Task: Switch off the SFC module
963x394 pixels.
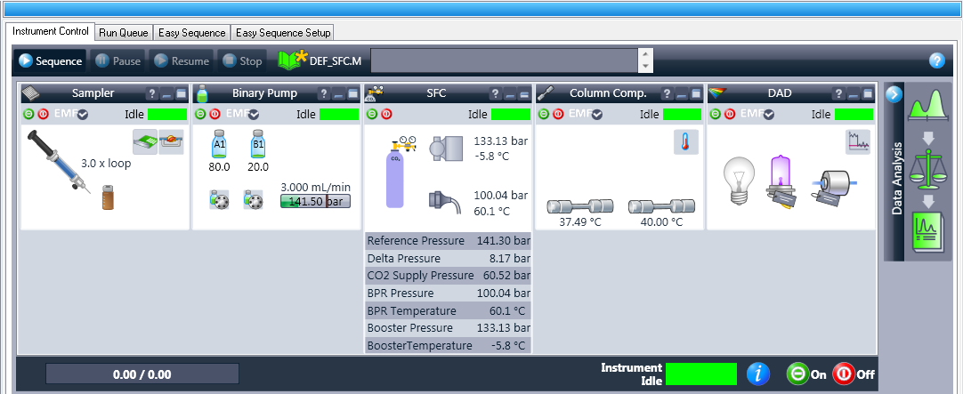Action: (x=386, y=114)
